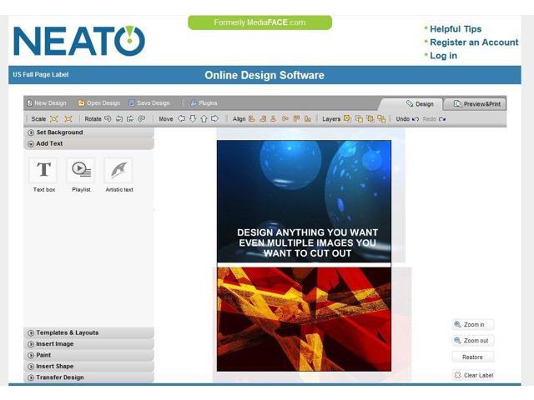Switch to the Preview&Print tab
The image size is (534, 400).
pos(477,104)
